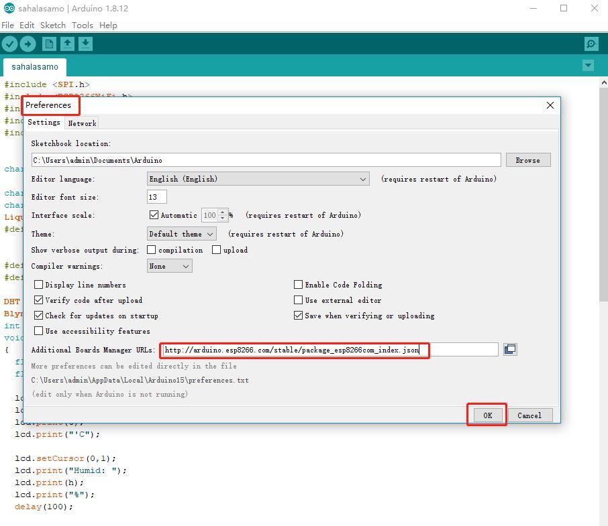Enable verbose output during upload
This screenshot has width=608, height=526.
(x=216, y=250)
